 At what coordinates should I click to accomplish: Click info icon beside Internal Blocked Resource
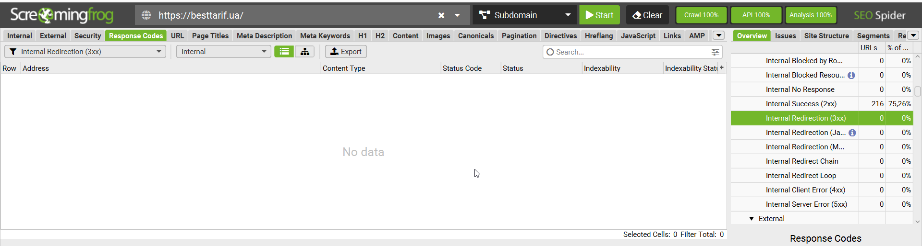(x=851, y=75)
